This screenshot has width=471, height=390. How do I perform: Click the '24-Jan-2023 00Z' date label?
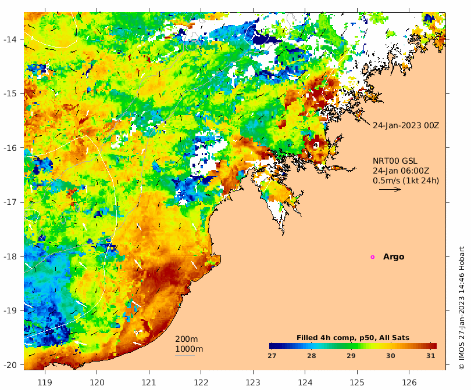pyautogui.click(x=406, y=125)
